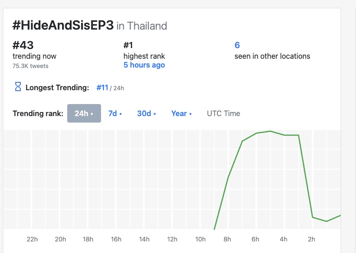Switch to the 30d trending rank tab
The height and width of the screenshot is (253, 356).
coord(146,113)
